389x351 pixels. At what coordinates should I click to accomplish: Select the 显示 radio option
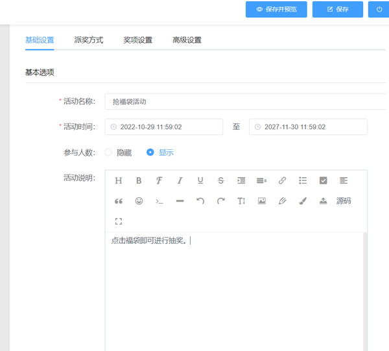[150, 152]
